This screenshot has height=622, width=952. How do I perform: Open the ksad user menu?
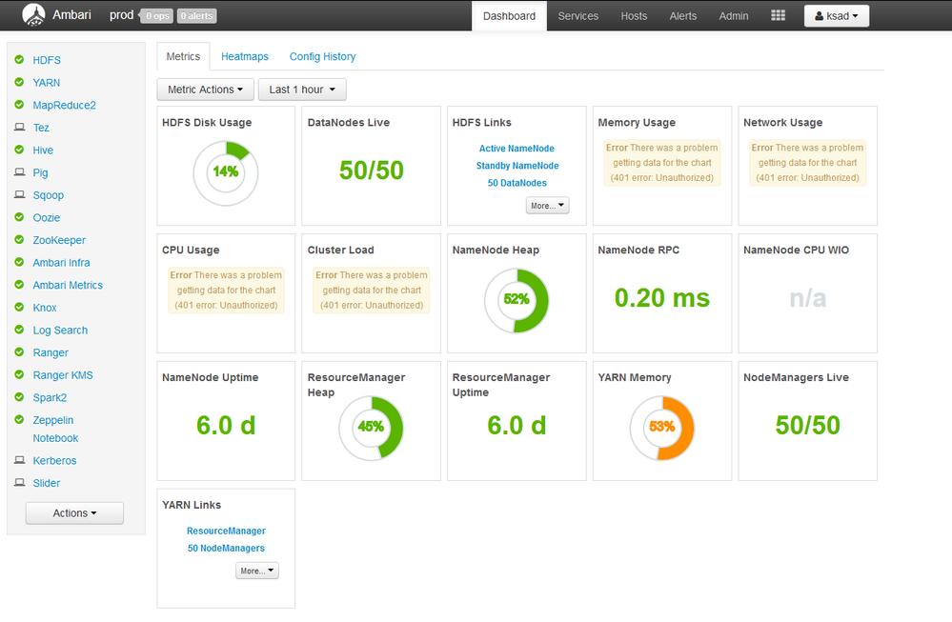(837, 16)
